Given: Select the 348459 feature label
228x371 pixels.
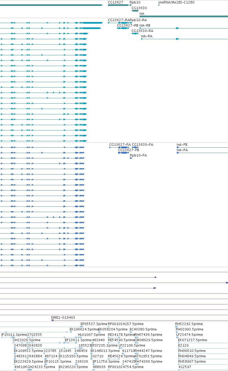Looking at the screenshot, I should tap(81, 351).
